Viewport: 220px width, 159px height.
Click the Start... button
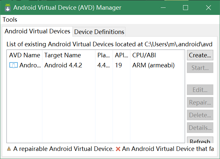click(x=200, y=68)
